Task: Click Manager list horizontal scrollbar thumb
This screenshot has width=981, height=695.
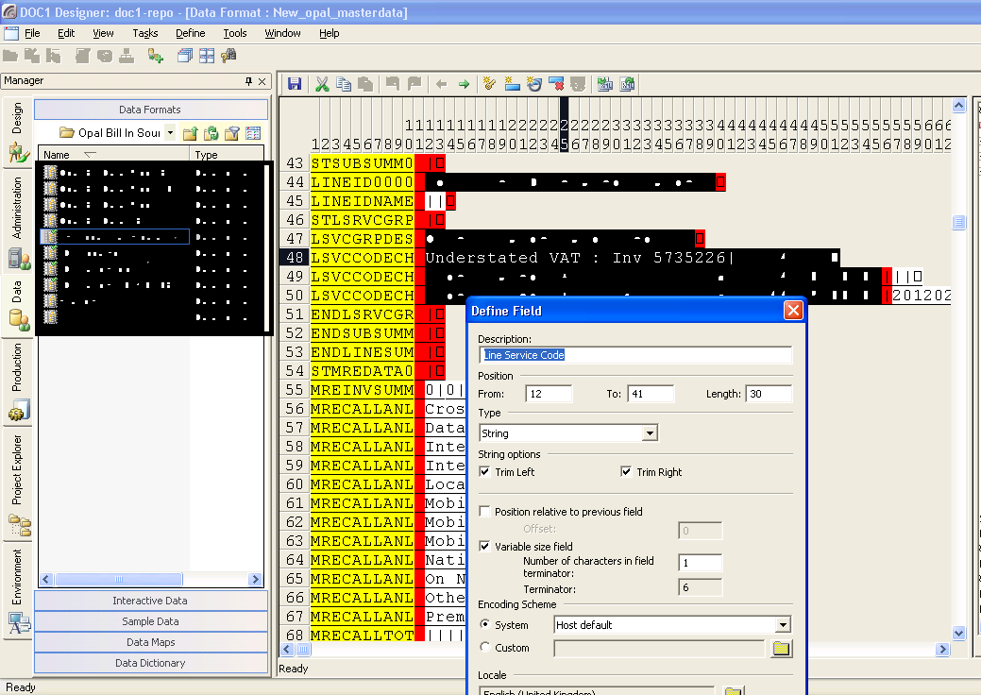Action: pyautogui.click(x=118, y=579)
